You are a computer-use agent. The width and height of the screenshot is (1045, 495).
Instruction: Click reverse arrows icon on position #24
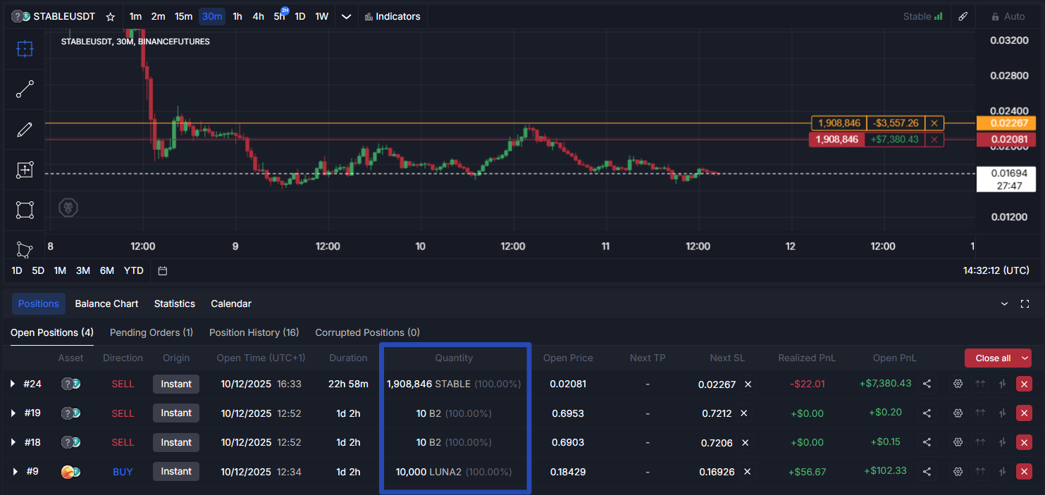(x=1002, y=384)
